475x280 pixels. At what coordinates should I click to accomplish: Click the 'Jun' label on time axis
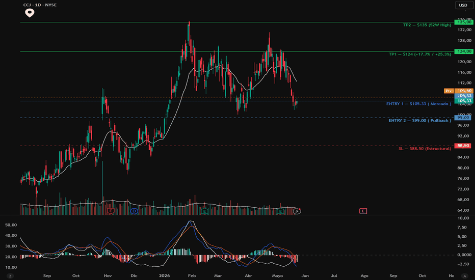click(x=305, y=276)
